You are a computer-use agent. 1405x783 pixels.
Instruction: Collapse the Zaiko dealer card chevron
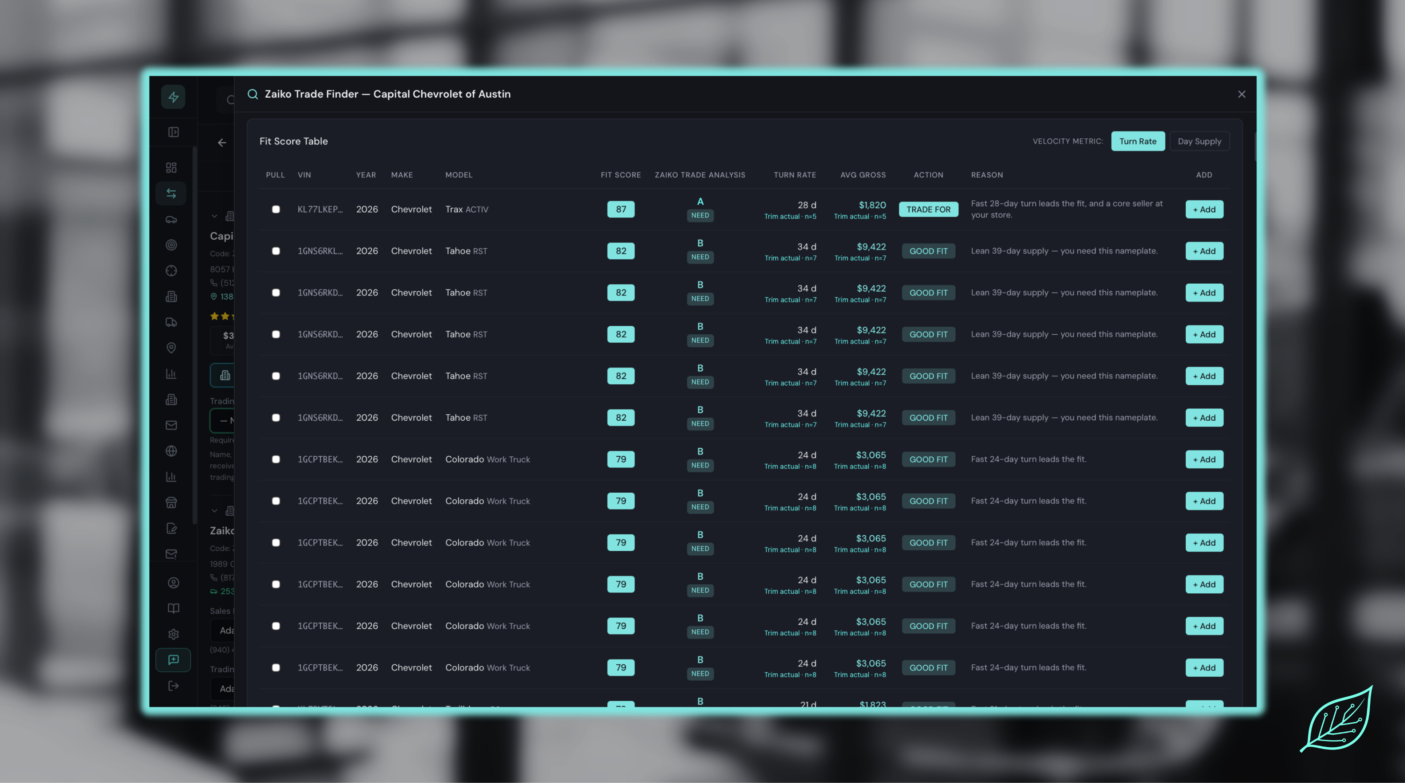pos(214,511)
